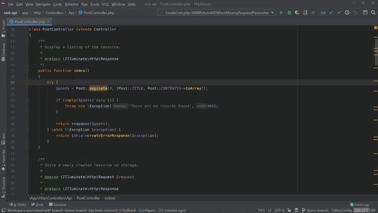Click the createErrorResponse method call

click(108, 135)
